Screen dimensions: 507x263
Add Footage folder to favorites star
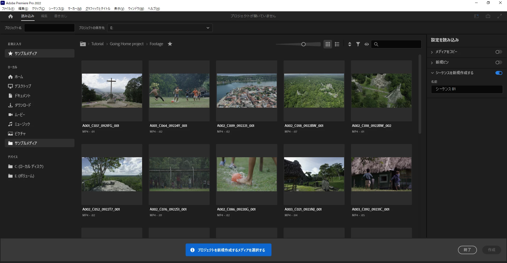pos(170,44)
